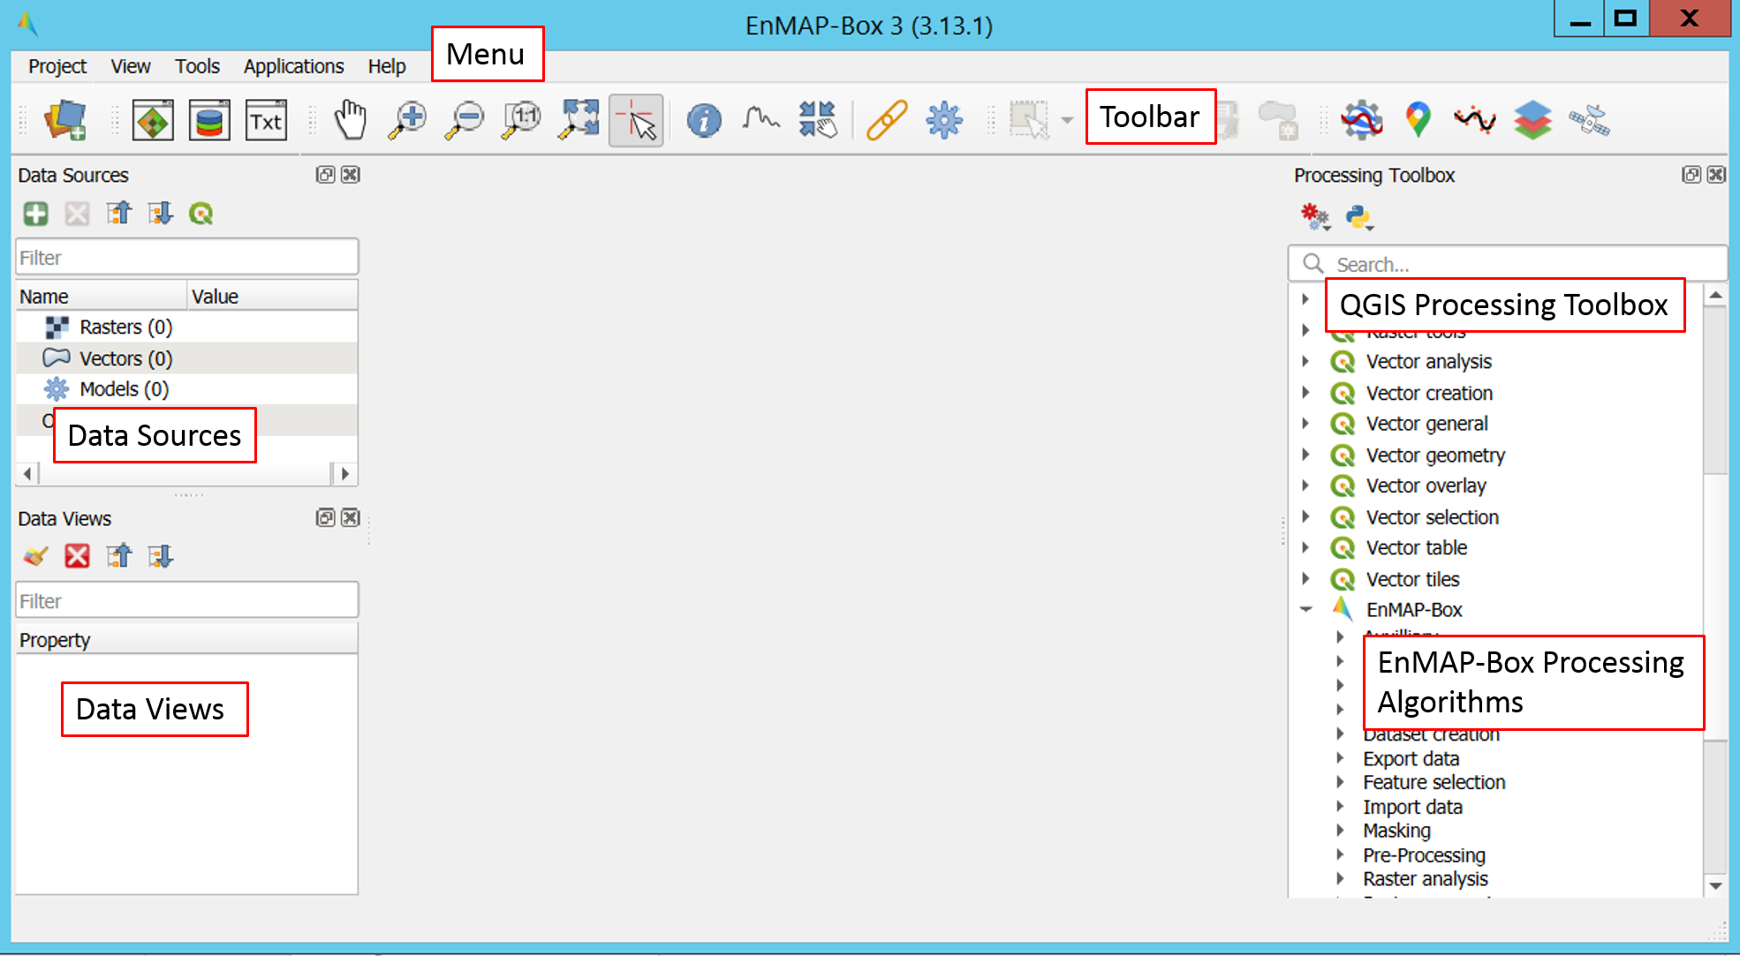Viewport: 1740px width, 956px height.
Task: Select the Vector table tree item
Action: point(1416,548)
